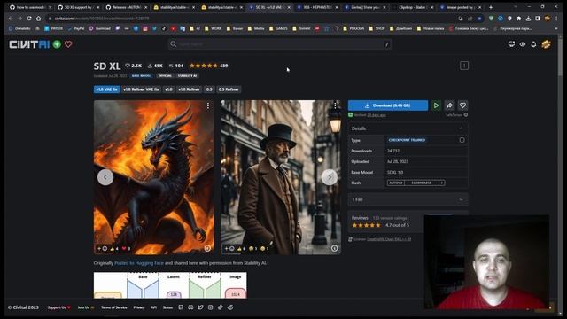Reload the page with refresh button
The image size is (567, 319).
[x=29, y=18]
